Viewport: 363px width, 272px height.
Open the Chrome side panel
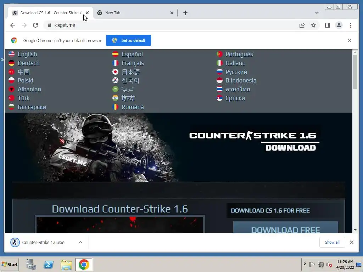[327, 25]
